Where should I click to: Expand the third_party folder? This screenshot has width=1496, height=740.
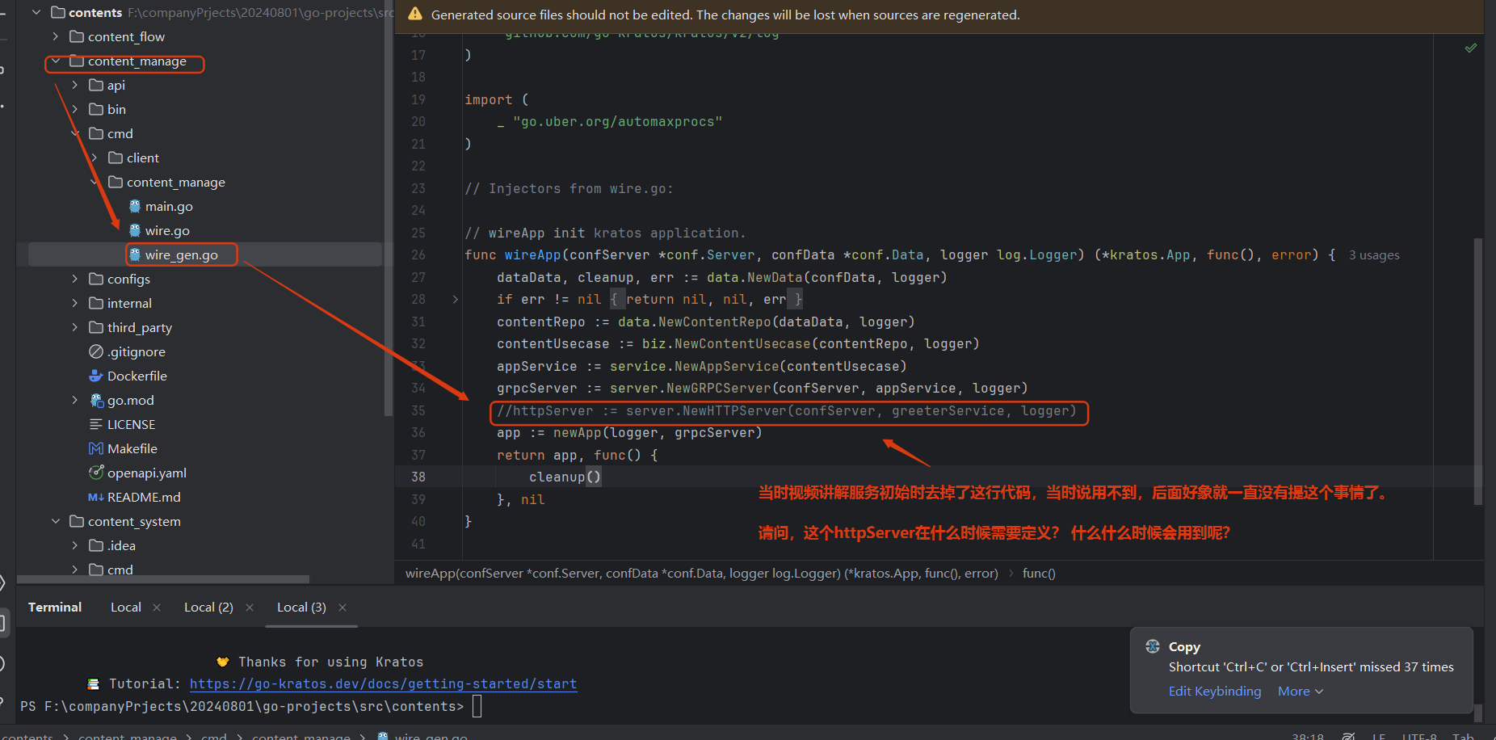click(x=75, y=327)
